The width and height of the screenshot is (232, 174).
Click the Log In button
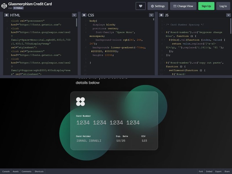click(223, 6)
